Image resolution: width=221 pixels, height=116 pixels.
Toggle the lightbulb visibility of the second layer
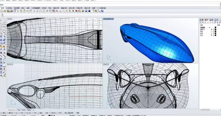pos(211,30)
